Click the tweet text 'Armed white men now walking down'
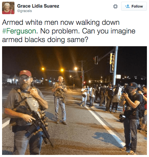The width and height of the screenshot is (149, 157). point(61,22)
